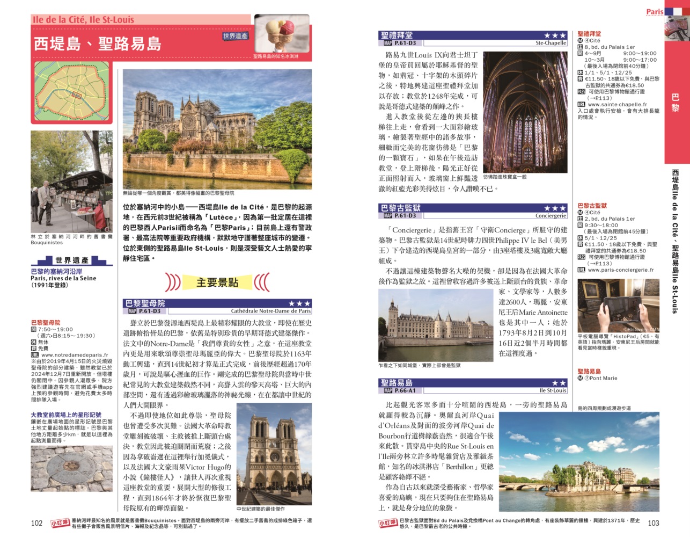Viewport: 690px width, 537px height.
Task: Click the MAP icon under 巴黎古監獄 heading
Action: tap(387, 215)
